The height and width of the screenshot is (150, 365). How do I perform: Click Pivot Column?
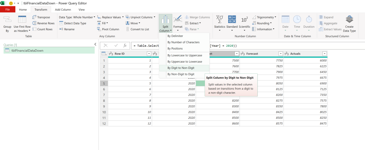[108, 29]
